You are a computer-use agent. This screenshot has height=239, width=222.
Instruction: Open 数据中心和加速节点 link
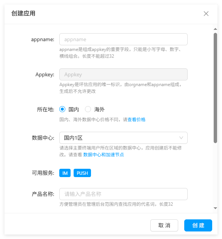point(103,155)
